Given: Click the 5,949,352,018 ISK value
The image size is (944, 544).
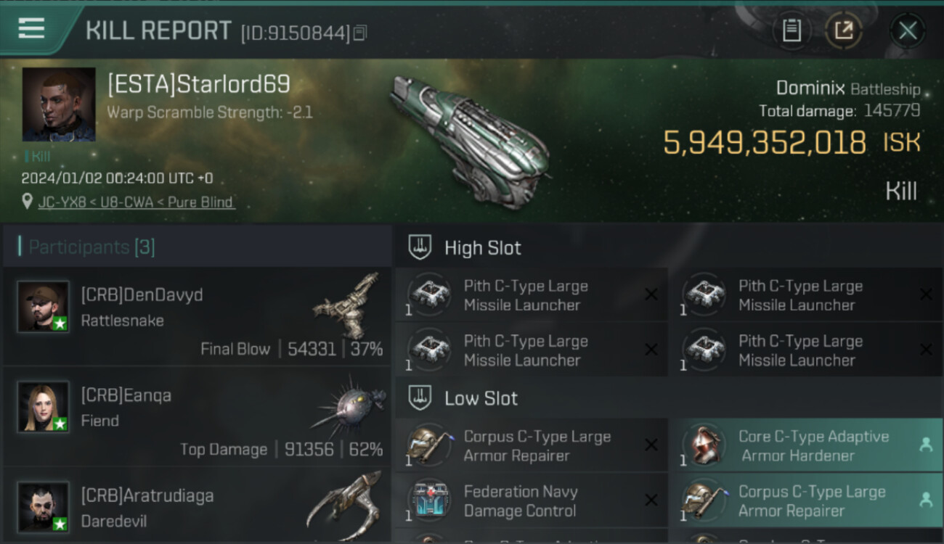Looking at the screenshot, I should click(x=765, y=143).
